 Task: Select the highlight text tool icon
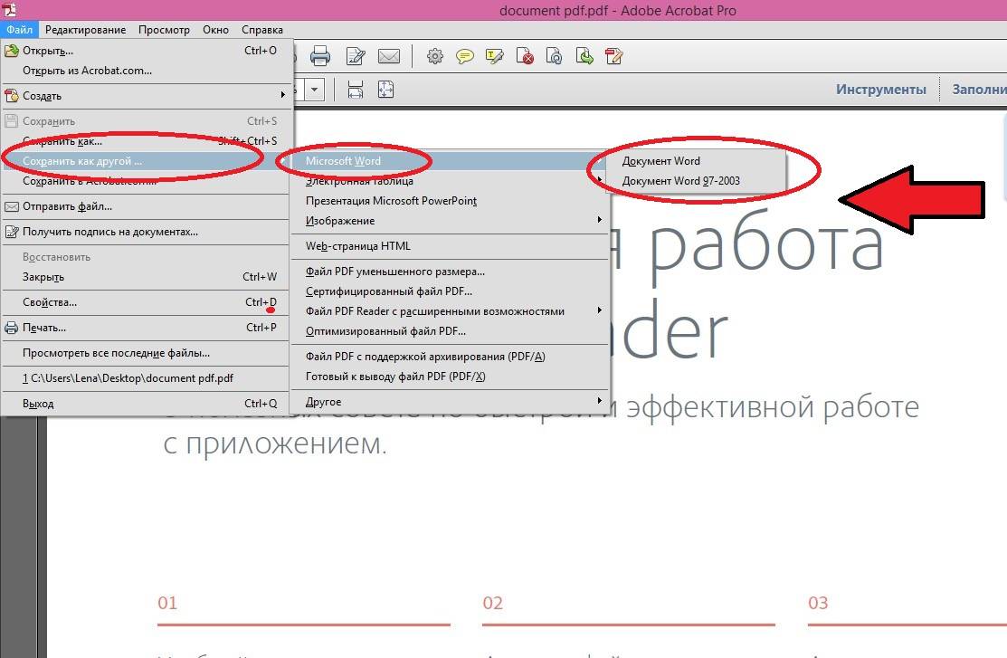point(495,57)
